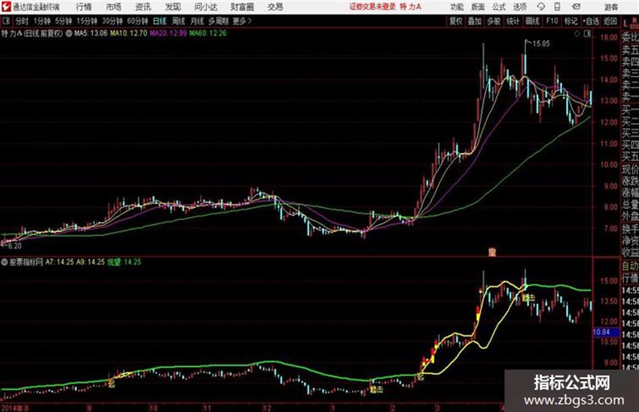
Task: Click the mobile phone icon
Action: [557, 7]
